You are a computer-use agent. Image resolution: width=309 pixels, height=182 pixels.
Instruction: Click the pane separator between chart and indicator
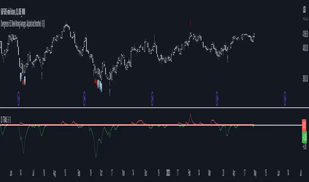pos(154,108)
